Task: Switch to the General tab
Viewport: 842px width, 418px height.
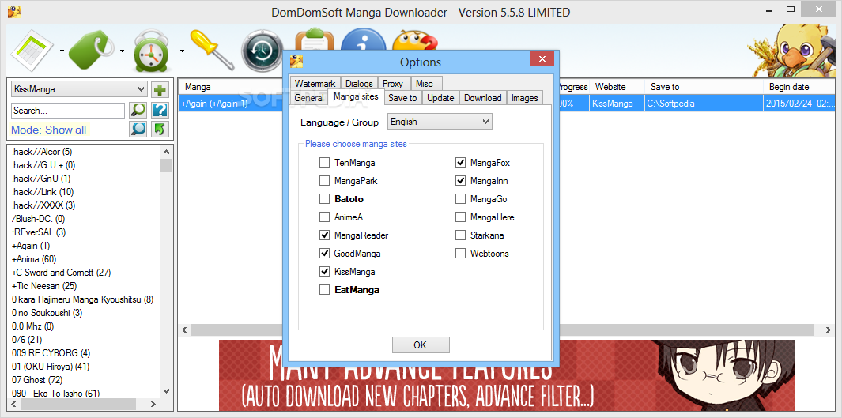Action: click(309, 98)
